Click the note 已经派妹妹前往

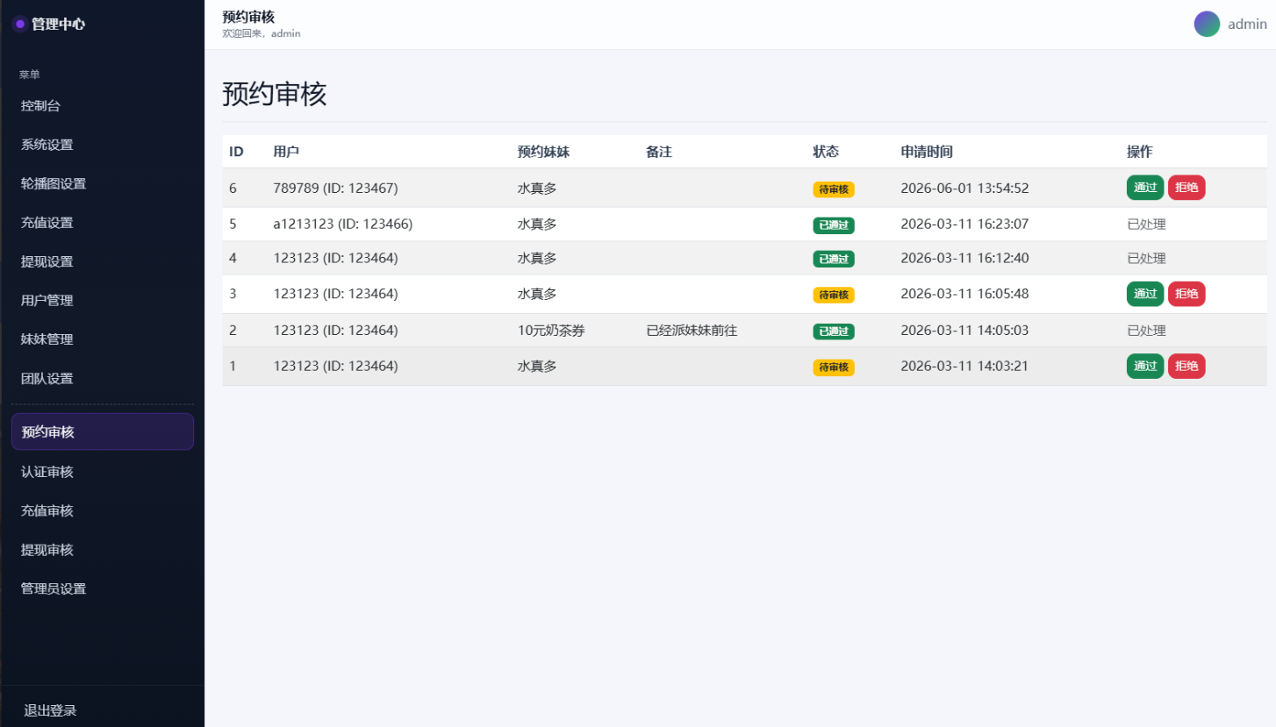coord(692,331)
